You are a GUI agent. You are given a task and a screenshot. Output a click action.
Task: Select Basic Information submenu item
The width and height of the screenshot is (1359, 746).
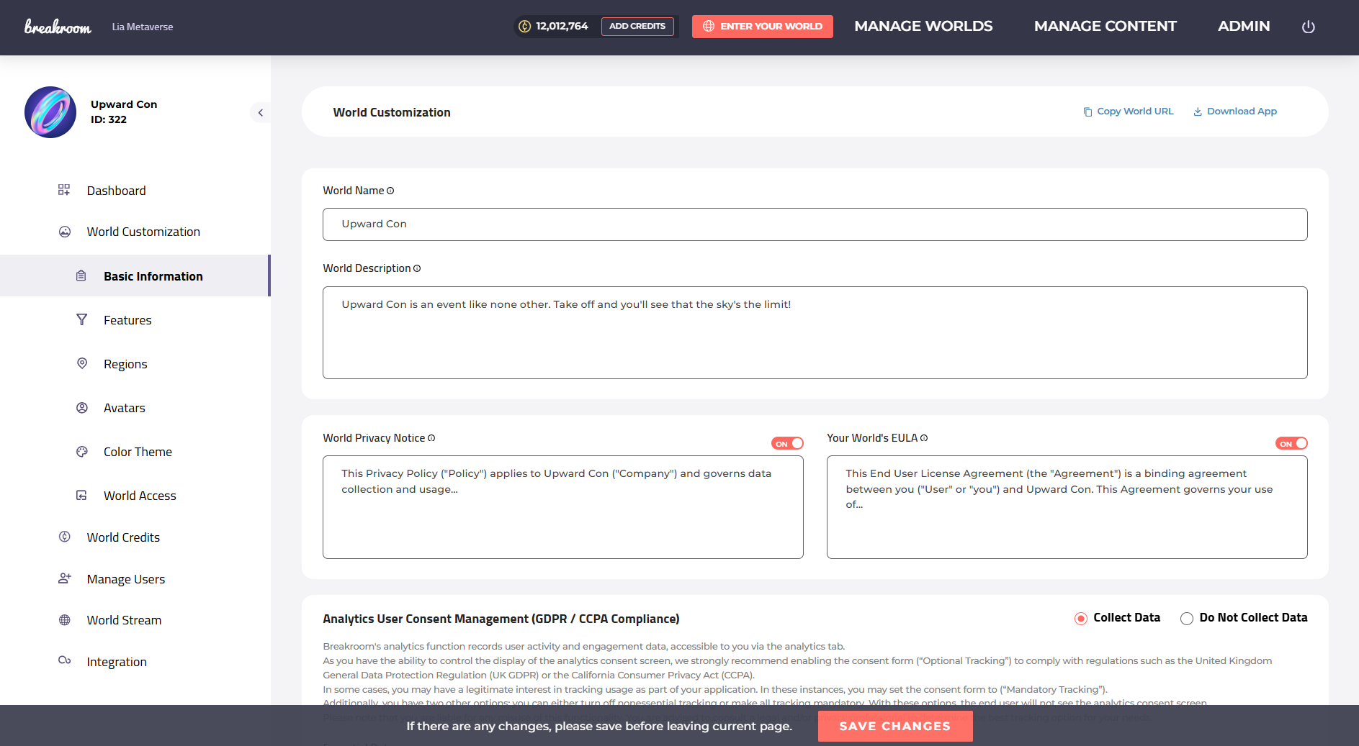135,276
